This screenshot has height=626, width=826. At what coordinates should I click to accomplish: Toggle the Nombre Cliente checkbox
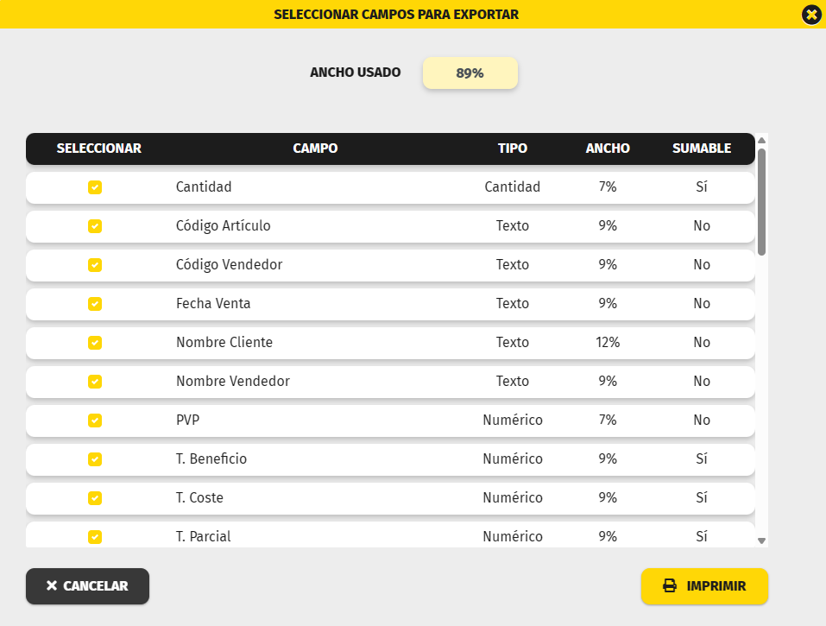(x=95, y=343)
